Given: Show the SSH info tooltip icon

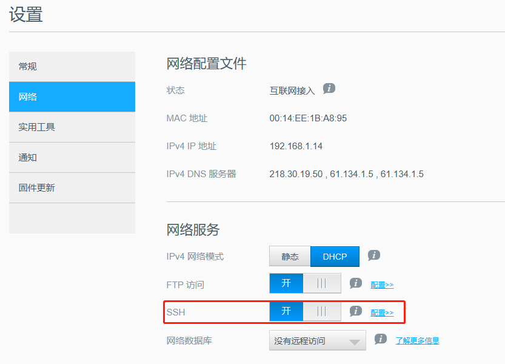Looking at the screenshot, I should [x=356, y=311].
